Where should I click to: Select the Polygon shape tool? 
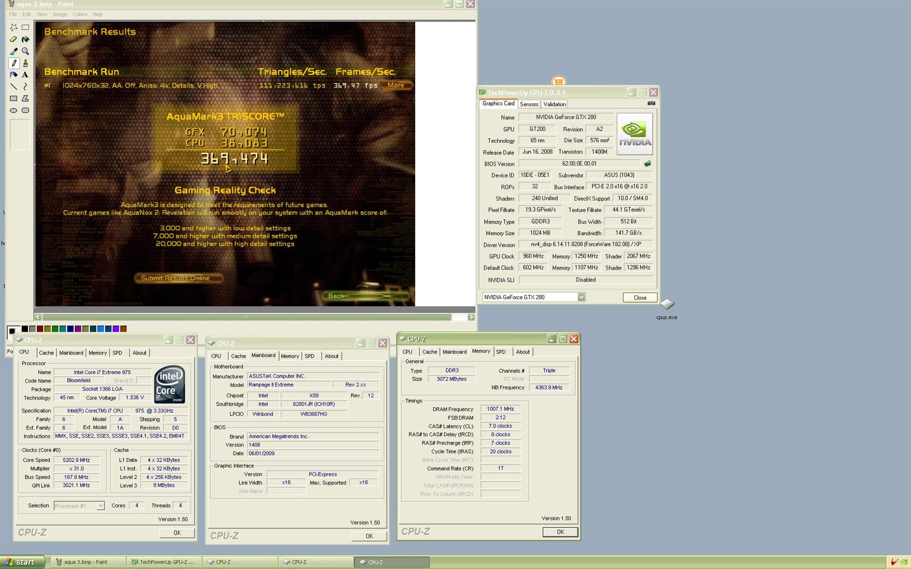pos(25,98)
